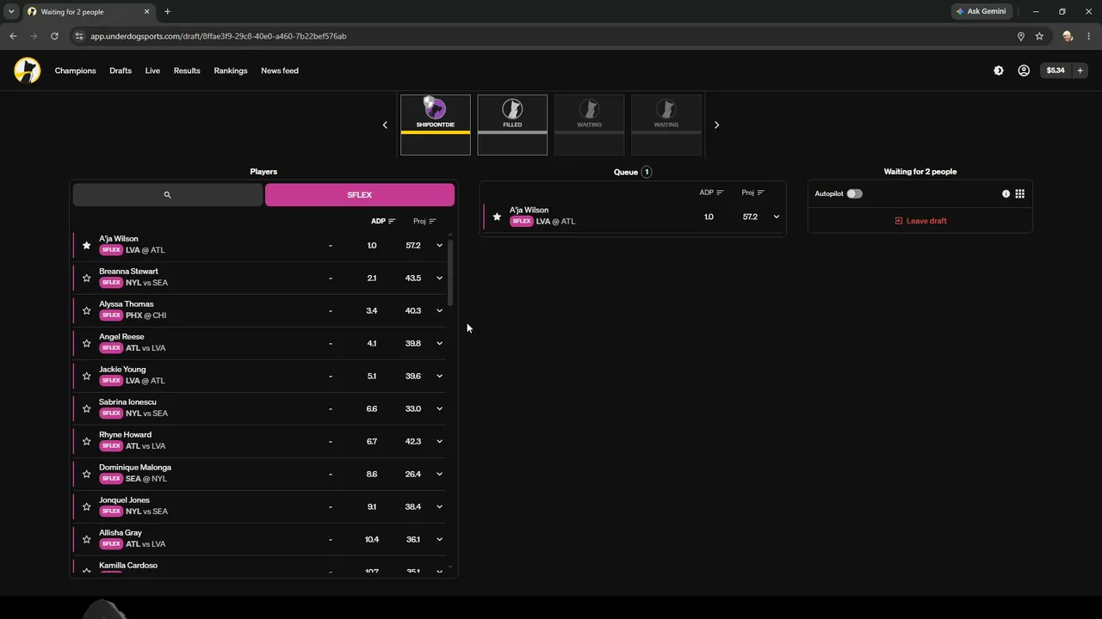Expand Rhyne Howard player details

[439, 441]
